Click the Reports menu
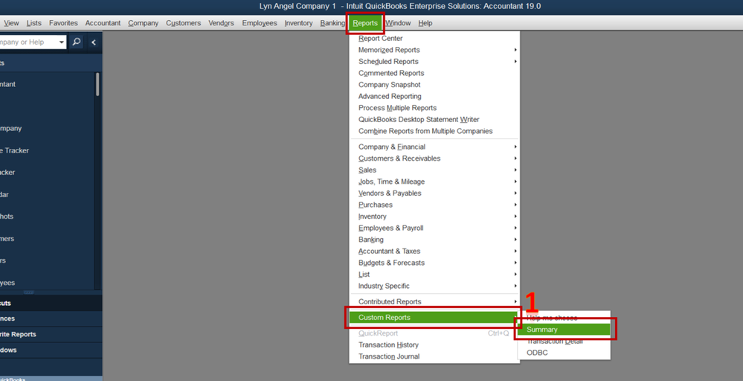Screen dimensions: 743x381 [x=365, y=23]
